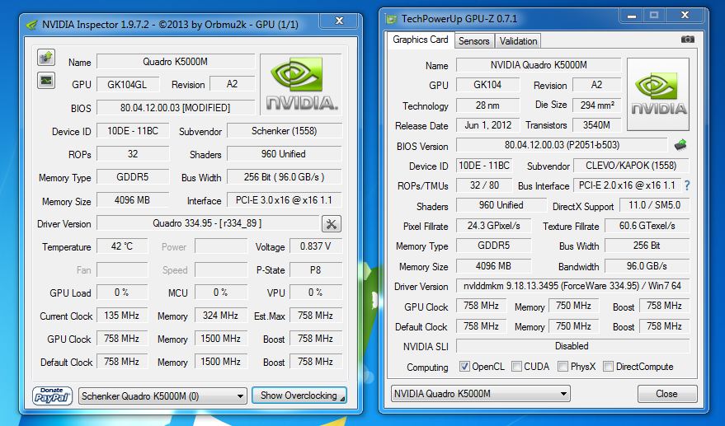Save BIOS with green chip icon
This screenshot has width=725, height=426.
point(680,145)
